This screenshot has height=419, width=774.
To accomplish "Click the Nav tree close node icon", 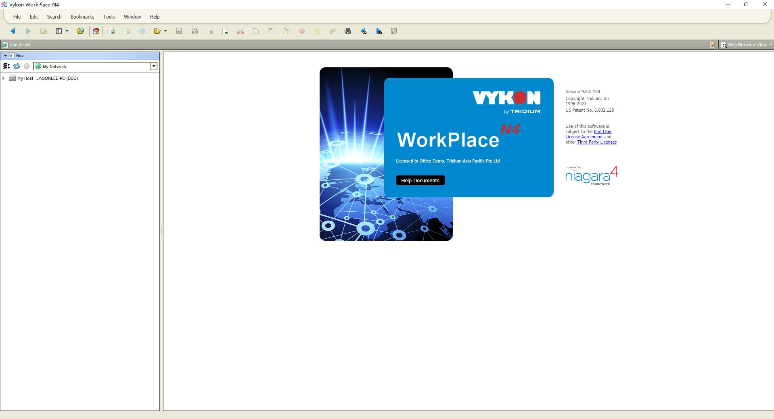I will tap(27, 66).
